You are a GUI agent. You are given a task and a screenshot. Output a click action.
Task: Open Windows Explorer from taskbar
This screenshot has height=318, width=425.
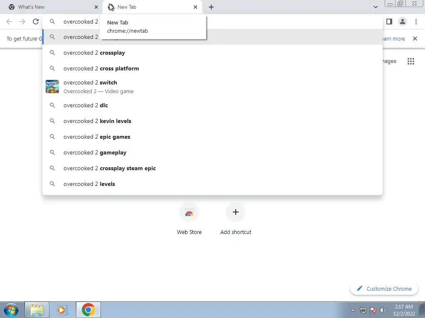(37, 310)
